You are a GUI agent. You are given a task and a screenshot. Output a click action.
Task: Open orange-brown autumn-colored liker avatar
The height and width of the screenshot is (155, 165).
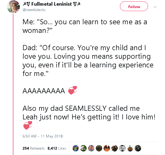[107, 148]
